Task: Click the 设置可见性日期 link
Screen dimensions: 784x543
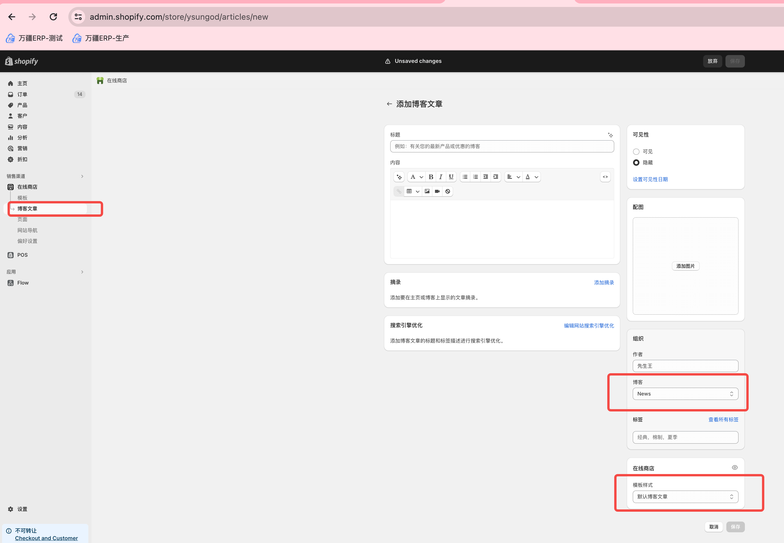Action: 650,179
